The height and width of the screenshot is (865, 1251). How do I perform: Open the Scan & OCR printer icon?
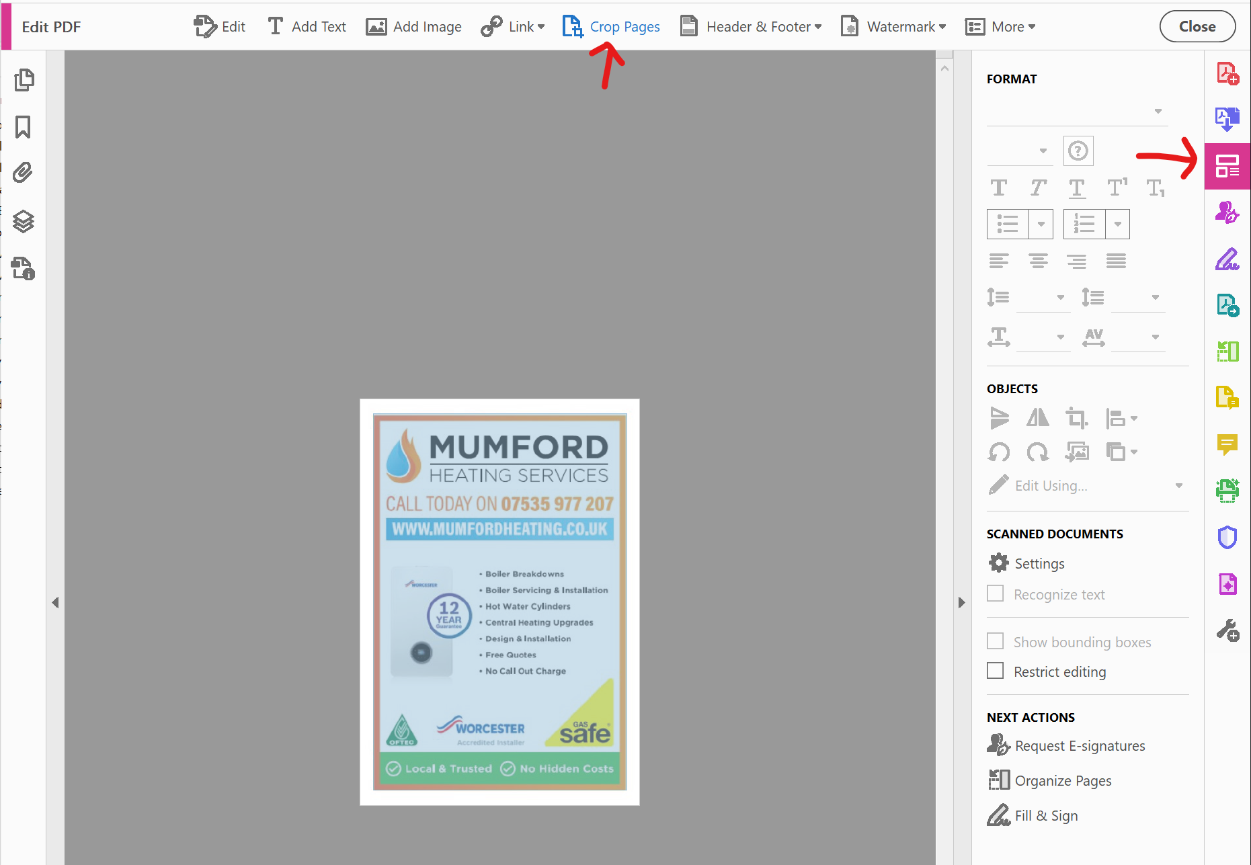[x=1227, y=491]
